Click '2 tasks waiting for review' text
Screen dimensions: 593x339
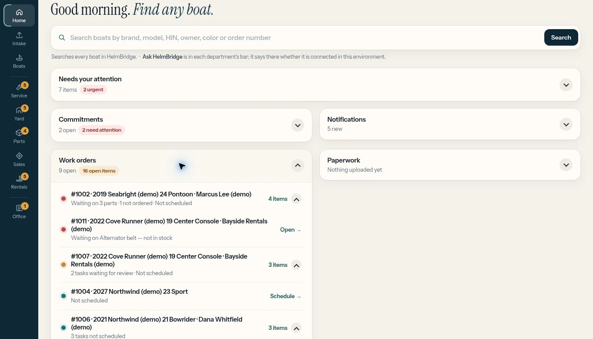coord(102,273)
